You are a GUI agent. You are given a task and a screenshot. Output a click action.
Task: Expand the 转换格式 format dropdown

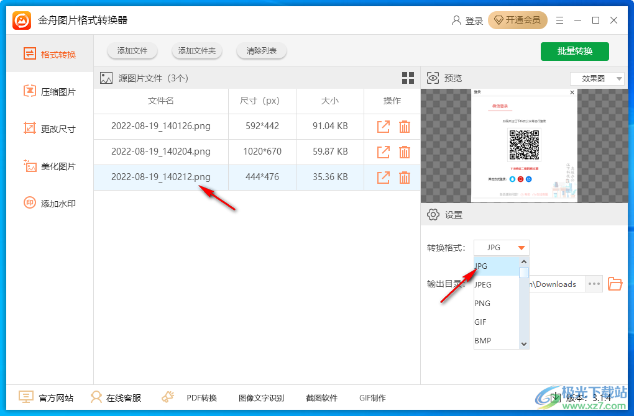click(x=501, y=247)
